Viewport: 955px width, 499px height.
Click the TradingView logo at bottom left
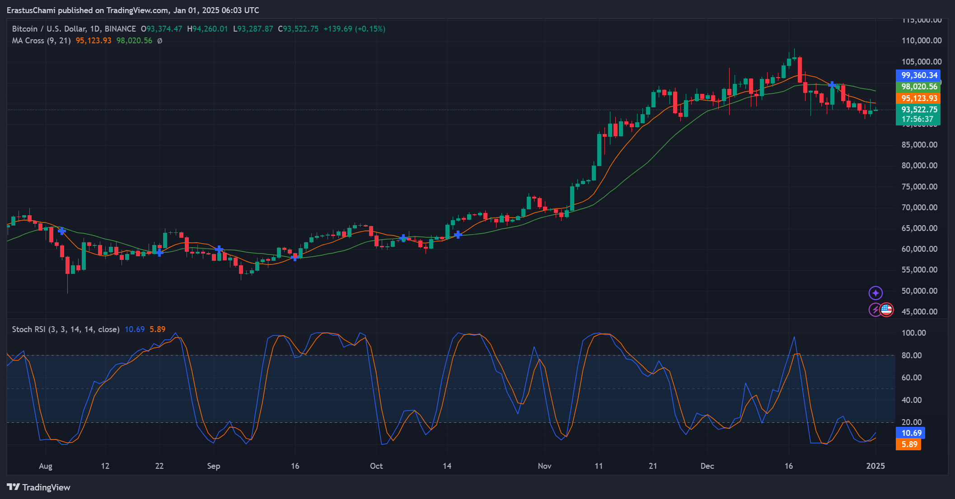[x=38, y=487]
